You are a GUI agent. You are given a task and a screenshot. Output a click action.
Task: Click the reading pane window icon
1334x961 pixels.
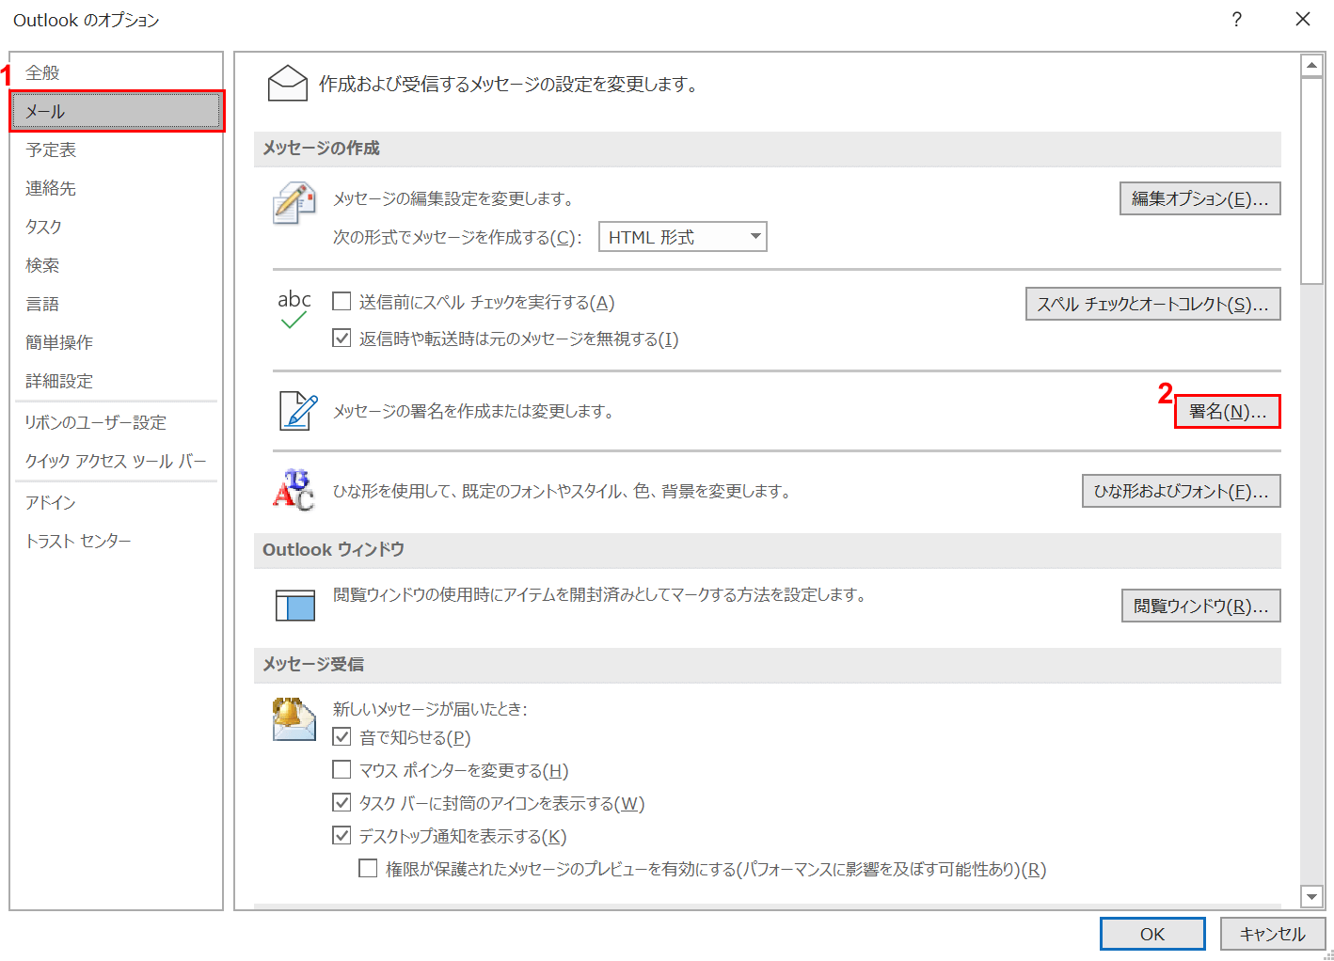294,605
